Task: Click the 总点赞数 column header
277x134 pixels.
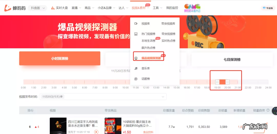Action: click(x=188, y=110)
